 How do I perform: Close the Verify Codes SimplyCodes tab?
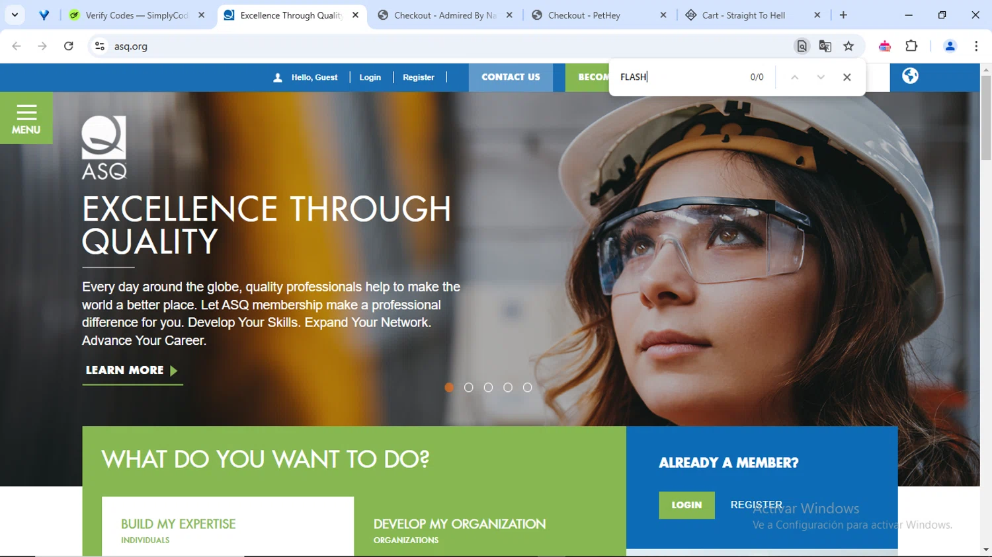[202, 15]
